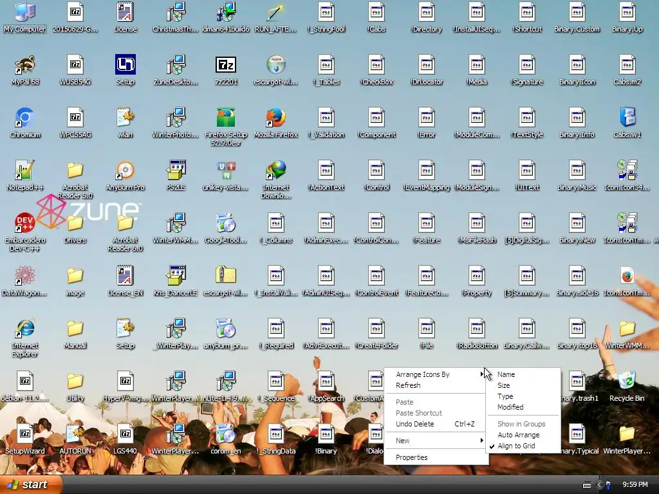Arrange icons by Size
659x494 pixels.
(x=523, y=385)
